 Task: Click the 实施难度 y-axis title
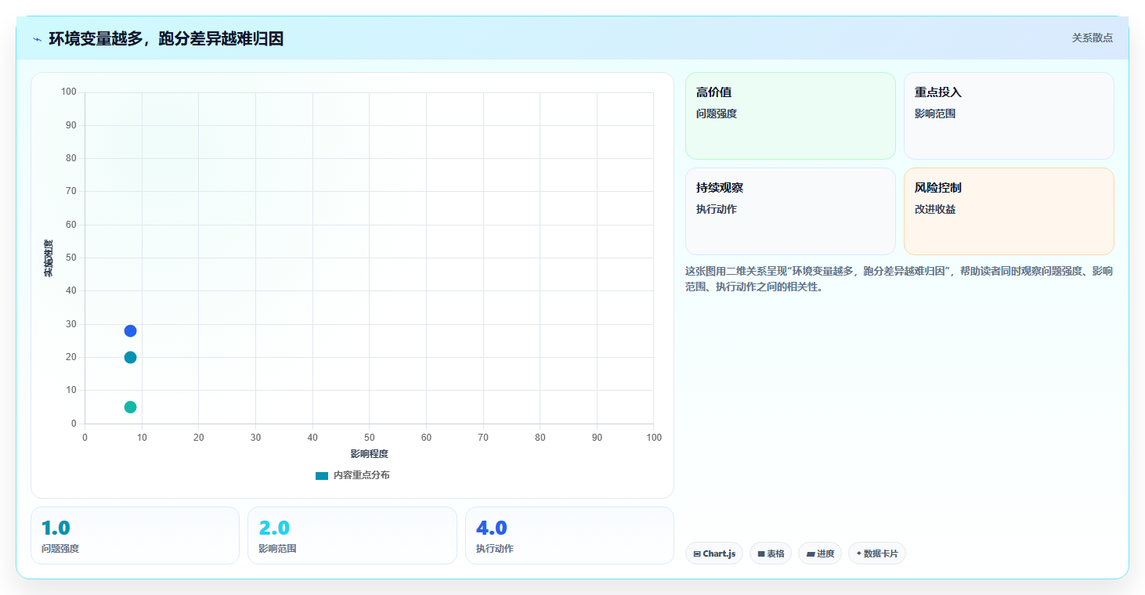(49, 258)
